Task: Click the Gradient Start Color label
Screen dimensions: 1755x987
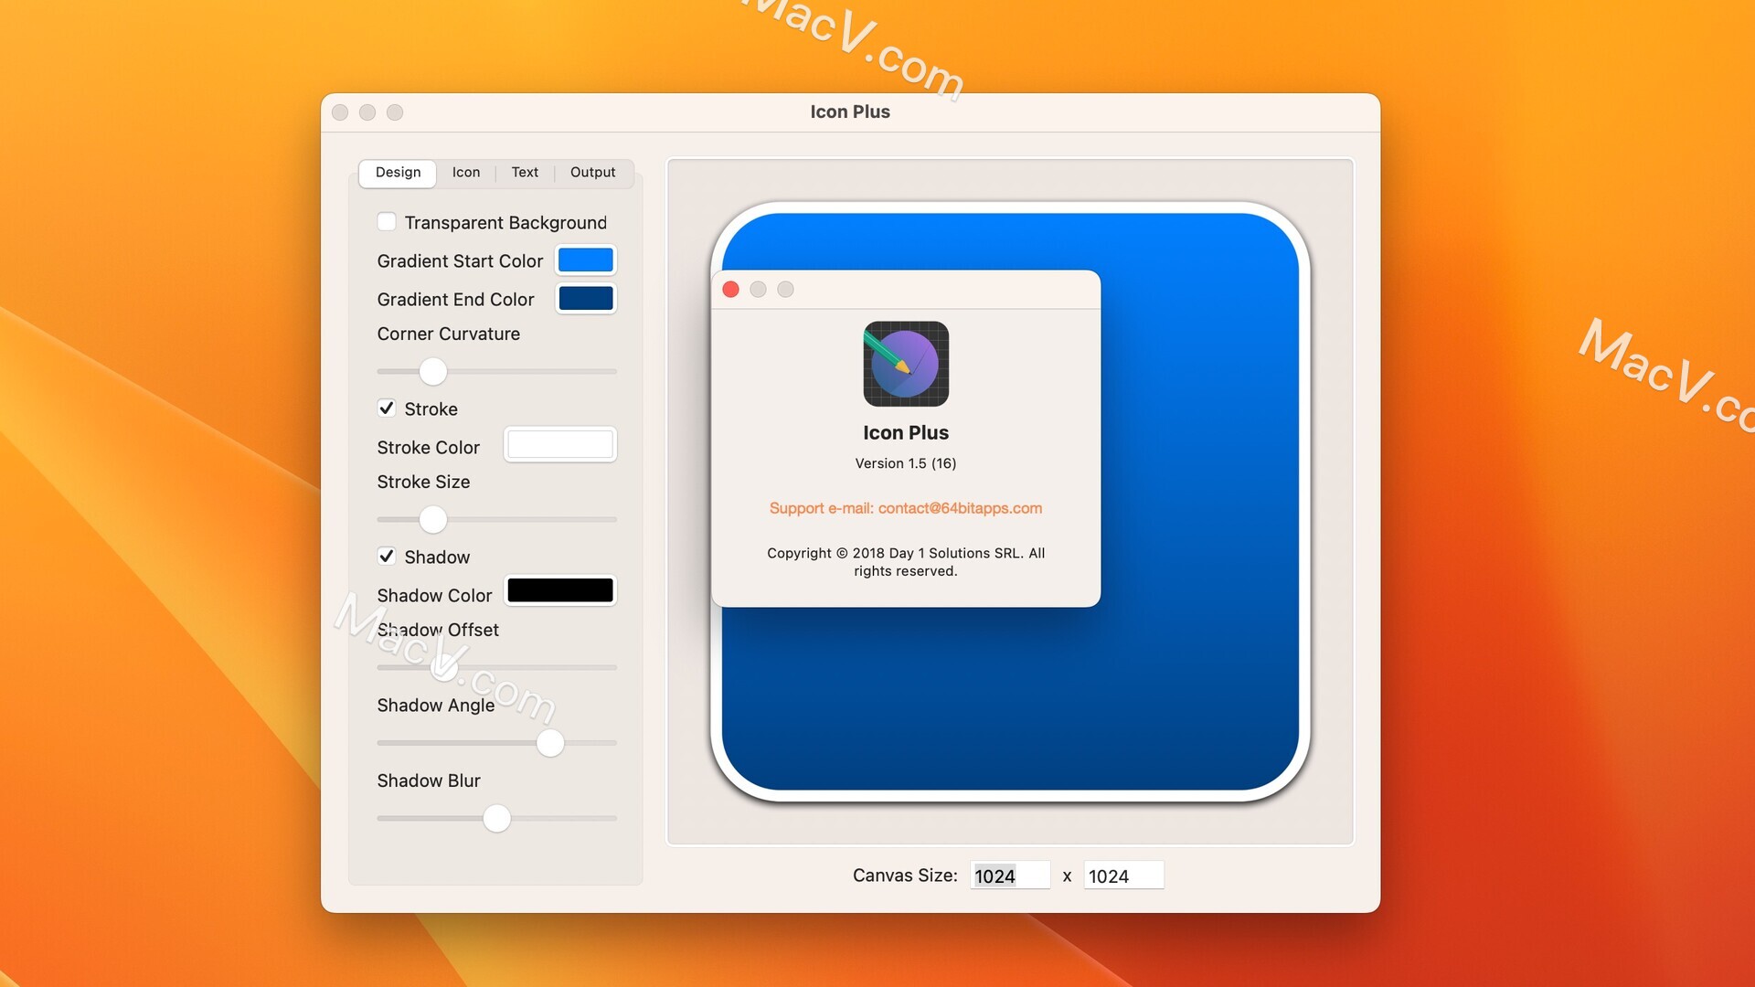Action: (460, 261)
